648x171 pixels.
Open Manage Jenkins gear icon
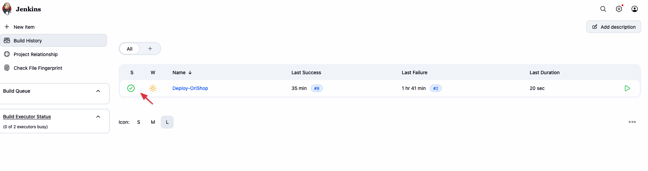pyautogui.click(x=619, y=9)
